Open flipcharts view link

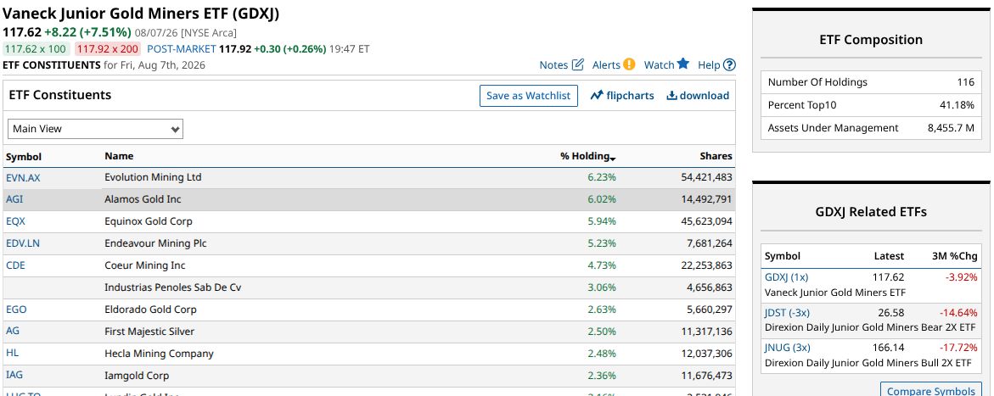click(x=630, y=96)
